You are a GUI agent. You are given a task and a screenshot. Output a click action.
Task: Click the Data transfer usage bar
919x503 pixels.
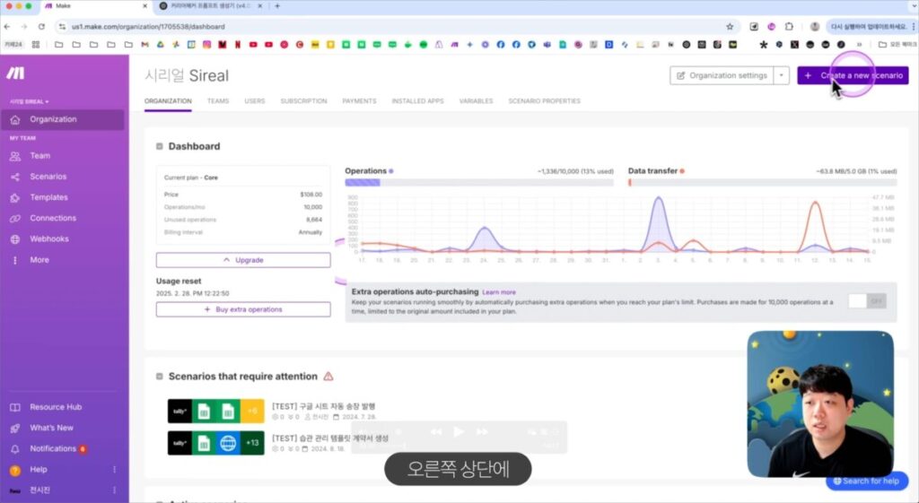pyautogui.click(x=762, y=183)
